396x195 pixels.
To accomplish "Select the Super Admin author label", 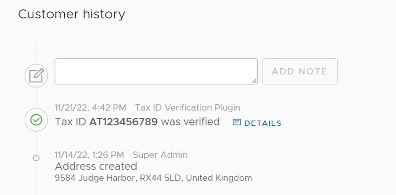I will (x=160, y=155).
